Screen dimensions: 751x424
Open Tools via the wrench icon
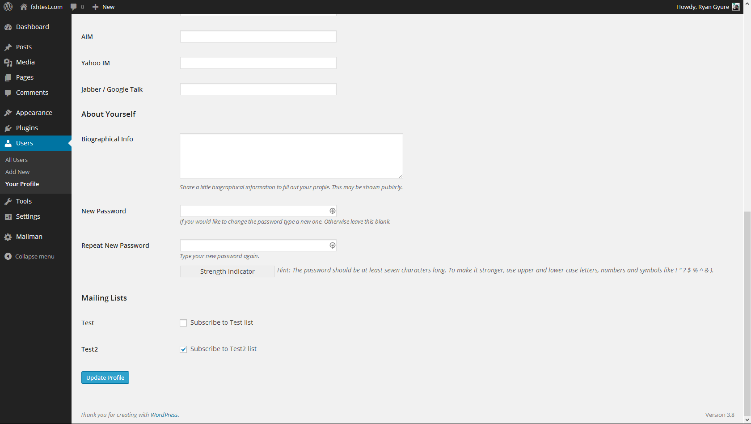point(8,201)
